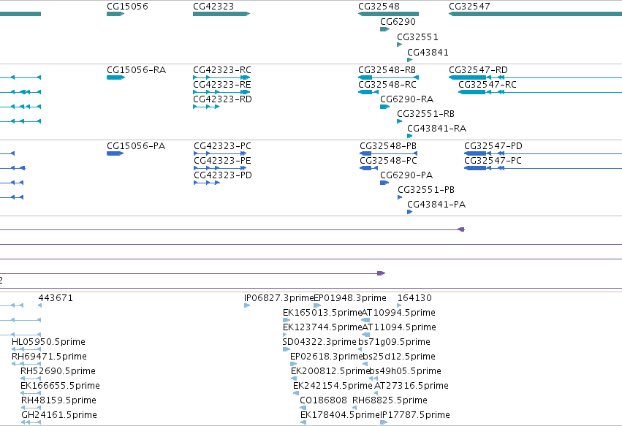The image size is (622, 426).
Task: Click the CG32547 gene label
Action: tap(469, 7)
